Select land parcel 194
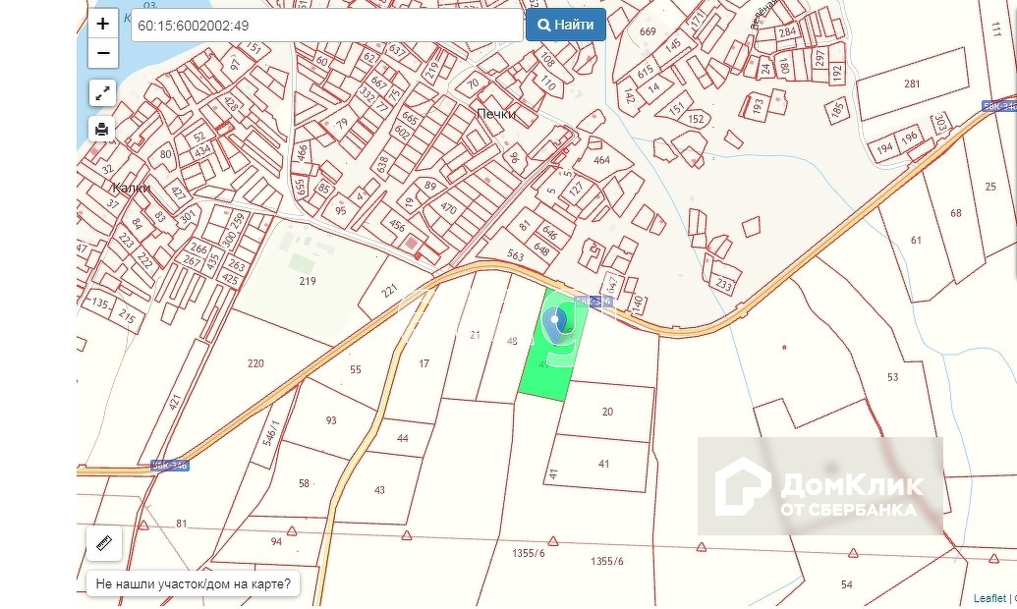Image resolution: width=1017 pixels, height=609 pixels. (884, 148)
